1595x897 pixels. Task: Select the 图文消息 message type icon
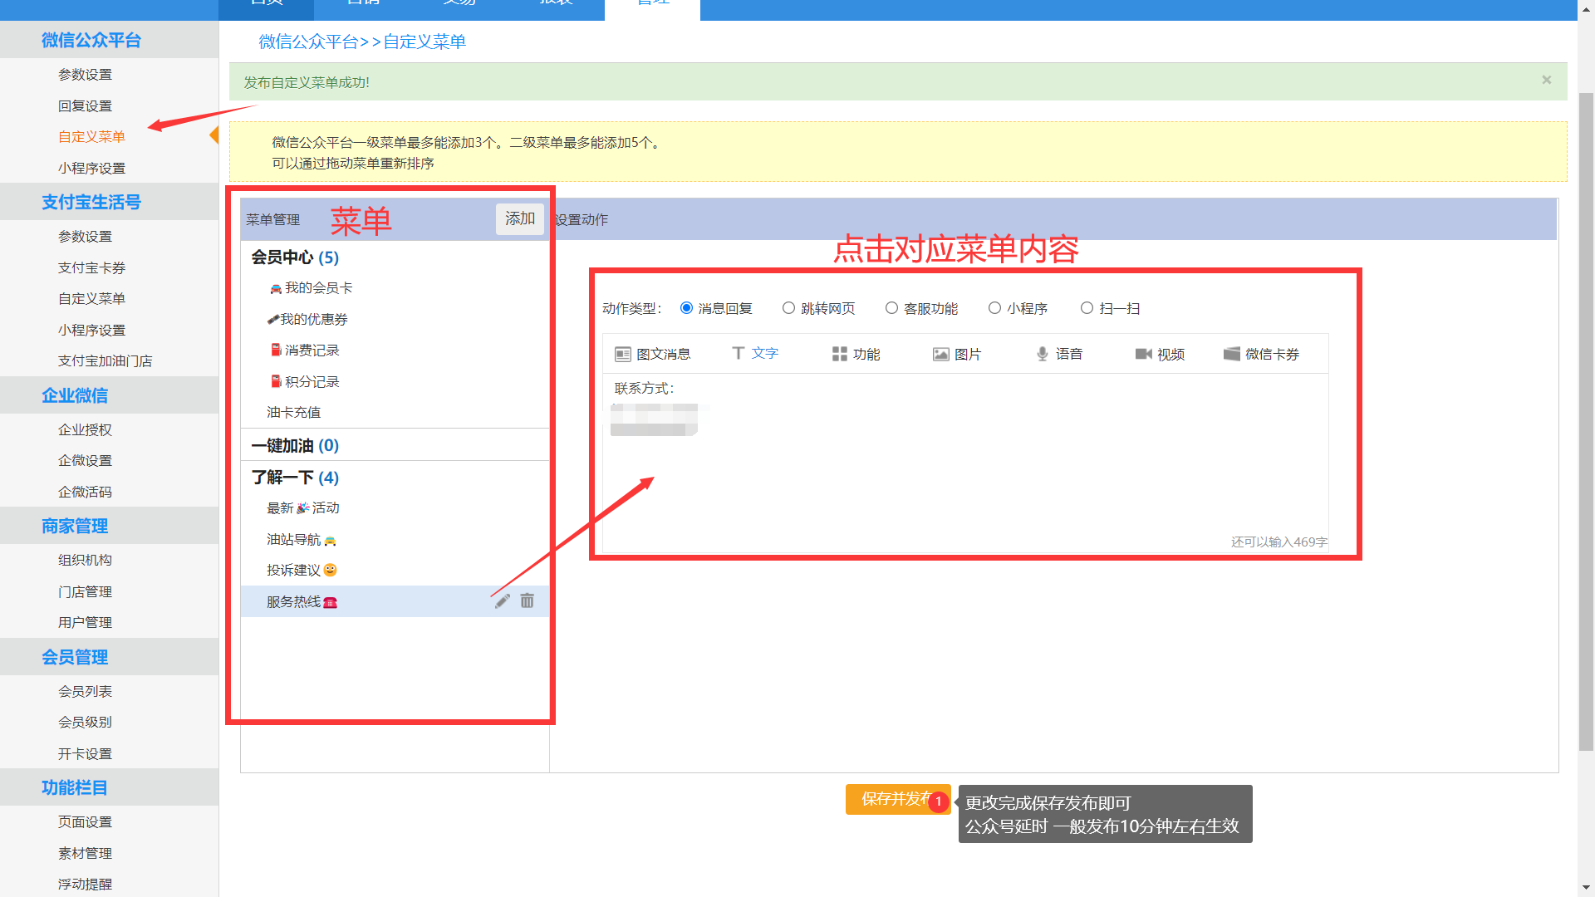[x=623, y=355]
